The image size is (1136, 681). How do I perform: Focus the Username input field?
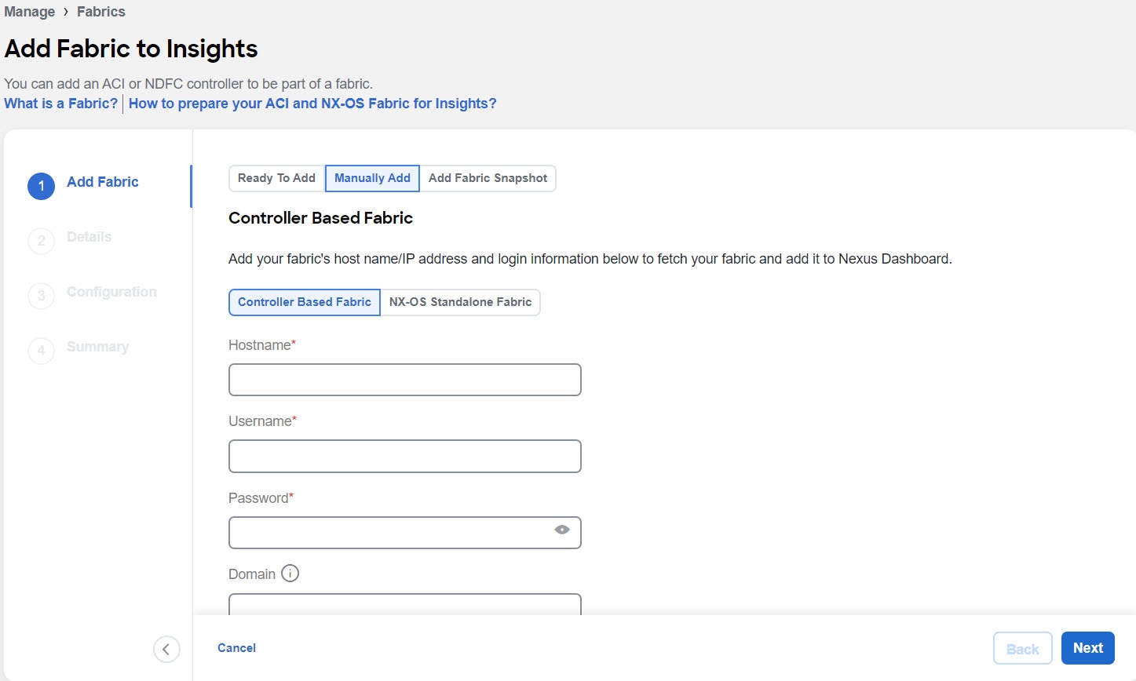click(x=405, y=456)
